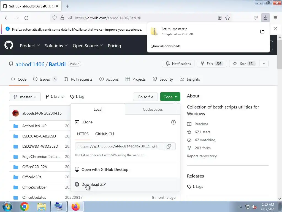This screenshot has height=212, width=282.
Task: Click the muted volume tray icon
Action: point(254,207)
